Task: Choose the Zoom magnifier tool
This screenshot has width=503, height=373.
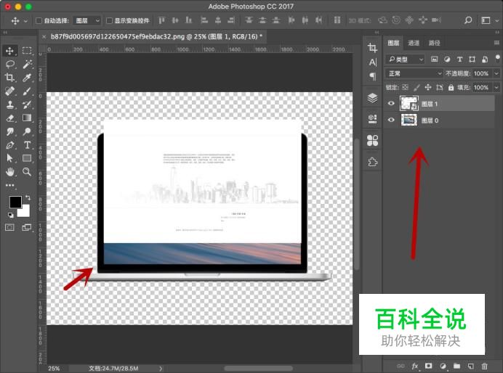Action: coord(27,172)
